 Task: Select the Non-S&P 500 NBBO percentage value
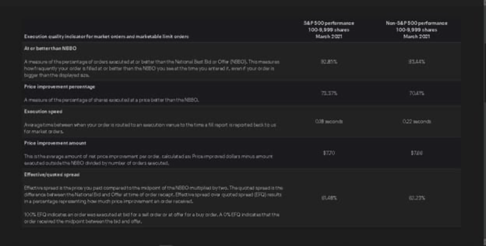[416, 62]
